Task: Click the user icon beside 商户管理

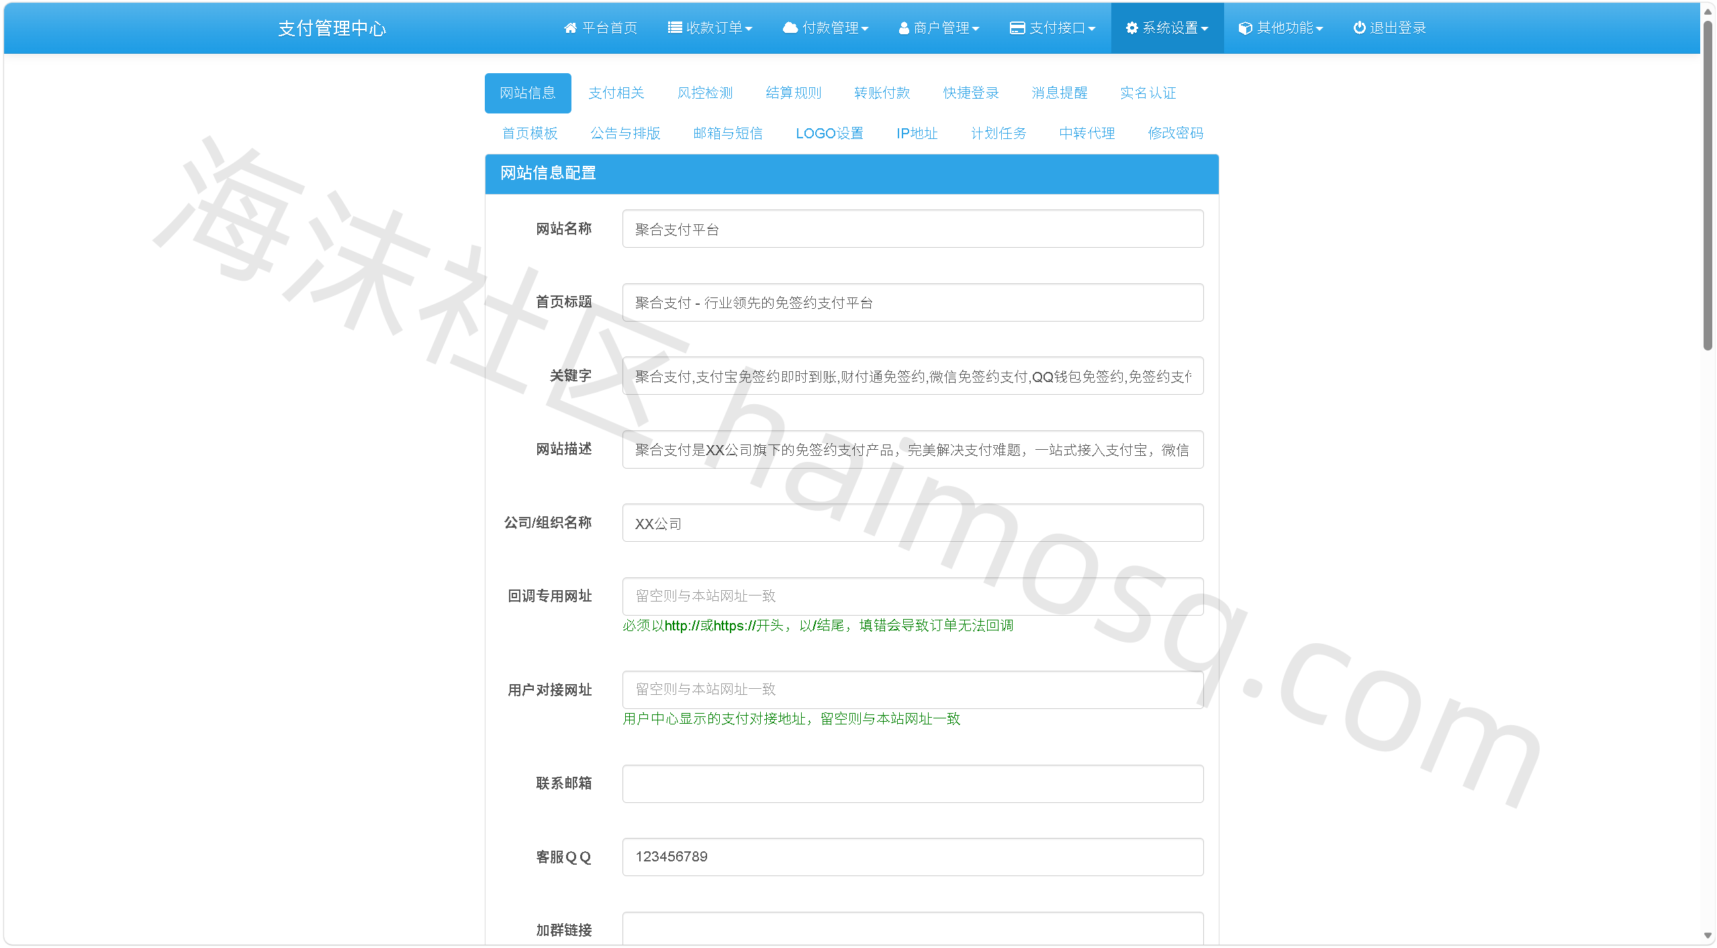Action: tap(904, 28)
